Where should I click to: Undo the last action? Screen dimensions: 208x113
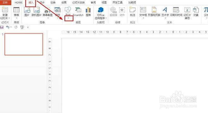8,27
